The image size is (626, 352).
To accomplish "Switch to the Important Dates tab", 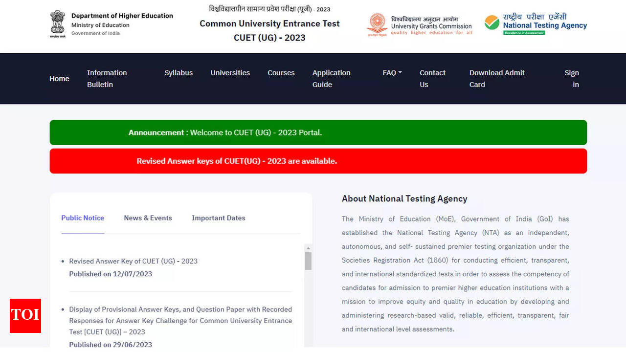I will (x=218, y=218).
